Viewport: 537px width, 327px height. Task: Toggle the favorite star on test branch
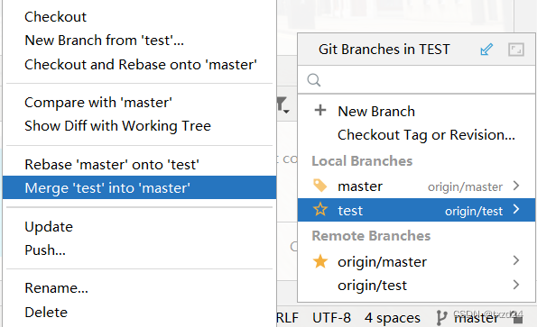[x=320, y=209]
